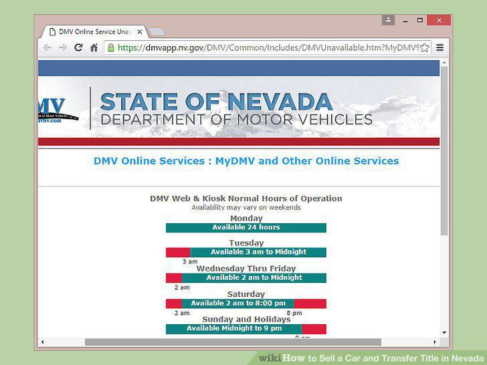Click the vertical scrollbar down arrow
This screenshot has height=365, width=487.
pos(444,332)
